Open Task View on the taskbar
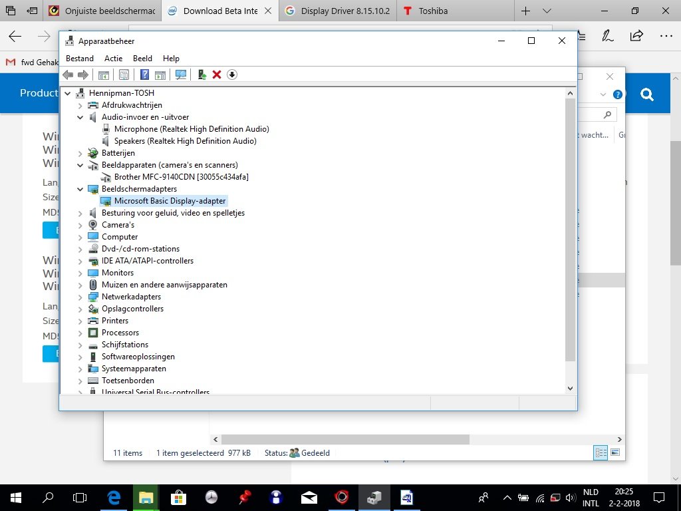This screenshot has width=681, height=511. [x=80, y=498]
